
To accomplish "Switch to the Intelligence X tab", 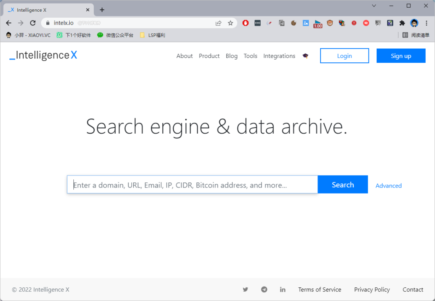I will [x=49, y=10].
